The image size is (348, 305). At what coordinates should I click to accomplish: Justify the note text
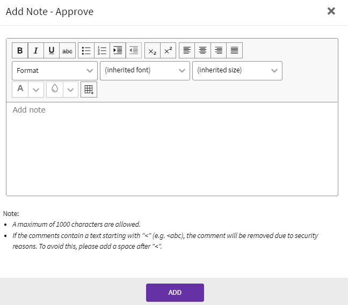[234, 51]
